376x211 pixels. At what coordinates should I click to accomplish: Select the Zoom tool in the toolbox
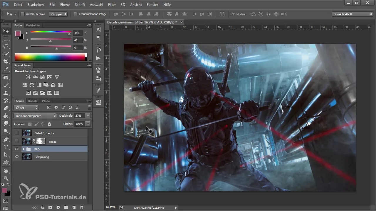[6, 178]
